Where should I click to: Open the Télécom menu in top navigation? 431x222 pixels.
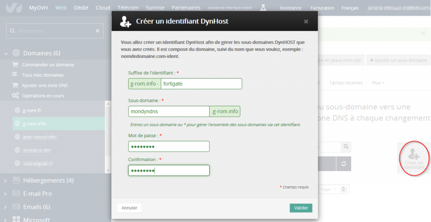(x=128, y=8)
